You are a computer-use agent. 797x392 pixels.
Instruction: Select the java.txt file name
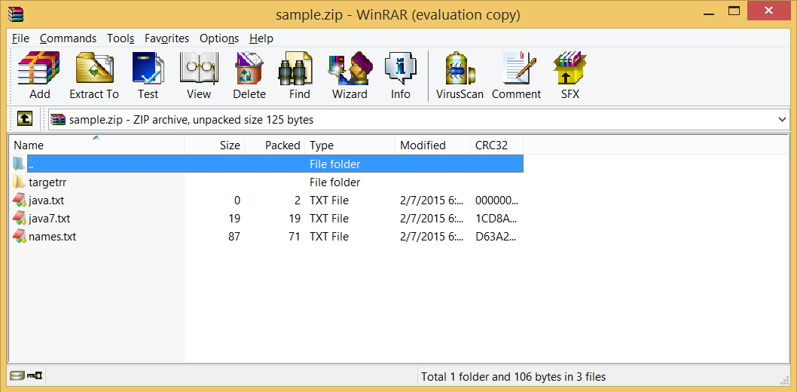pos(46,201)
